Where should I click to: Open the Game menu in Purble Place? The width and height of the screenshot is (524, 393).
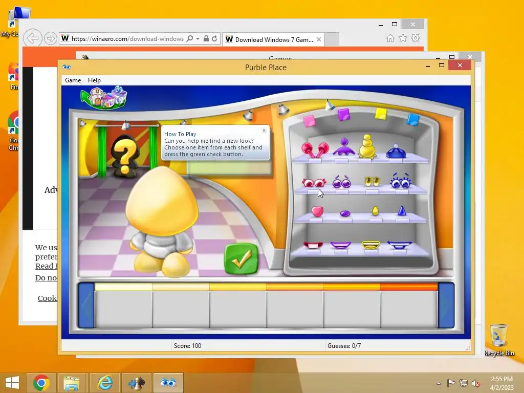click(73, 80)
